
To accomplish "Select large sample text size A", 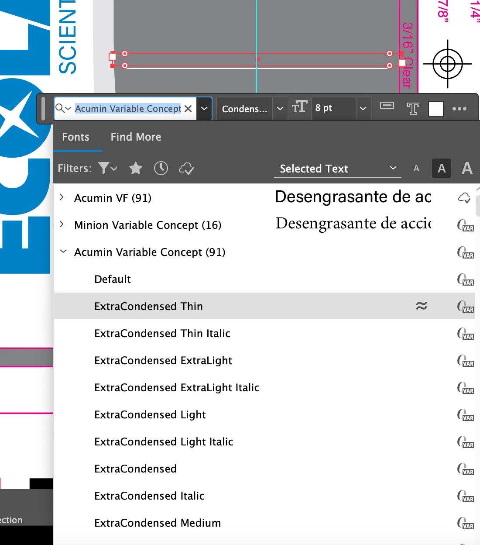I will click(467, 168).
